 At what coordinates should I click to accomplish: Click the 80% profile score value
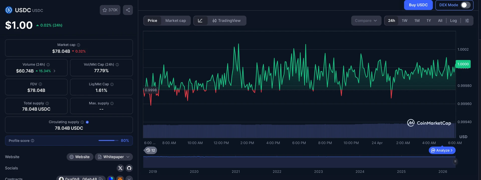(x=125, y=141)
